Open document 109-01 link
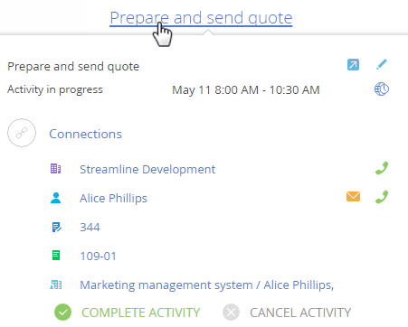This screenshot has width=408, height=327. pos(98,256)
